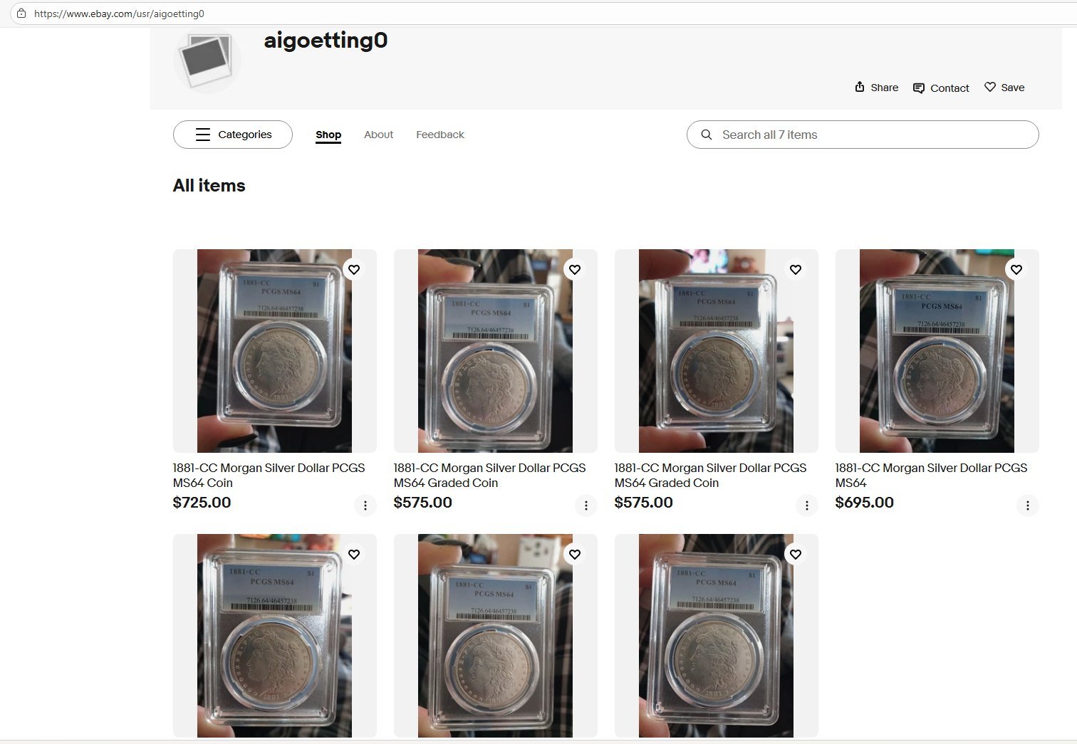Switch to the About tab
The width and height of the screenshot is (1077, 744).
pyautogui.click(x=378, y=135)
